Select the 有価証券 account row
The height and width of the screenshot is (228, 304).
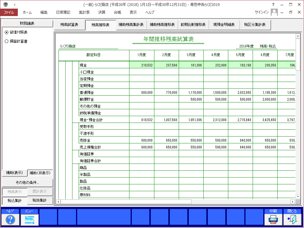click(x=104, y=154)
